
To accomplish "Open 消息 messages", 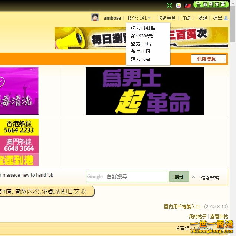I will [x=187, y=18].
